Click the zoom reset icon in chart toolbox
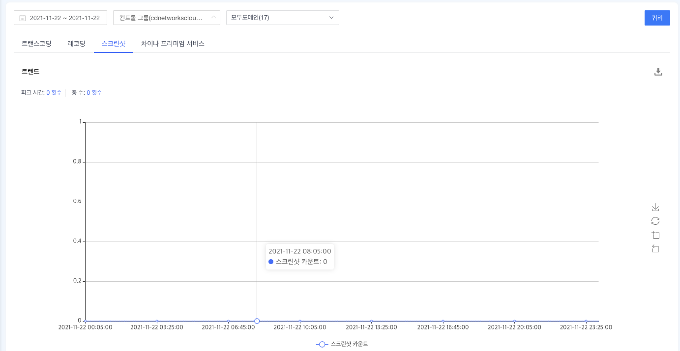Screen dimensions: 680x351 [655, 249]
